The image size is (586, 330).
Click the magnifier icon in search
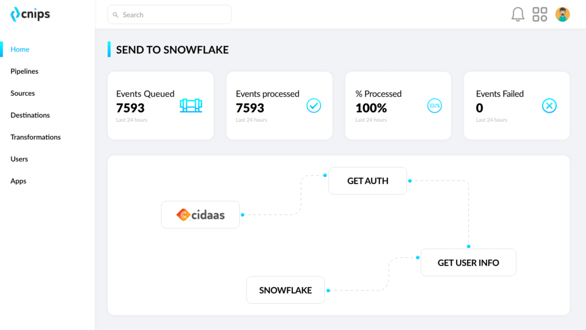(116, 15)
